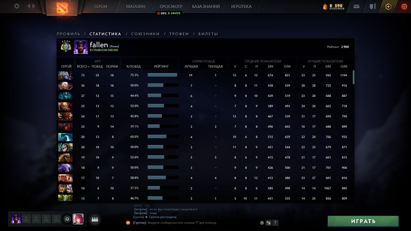411x231 pixels.
Task: Open DPC live broadcast indicator
Action: (169, 13)
